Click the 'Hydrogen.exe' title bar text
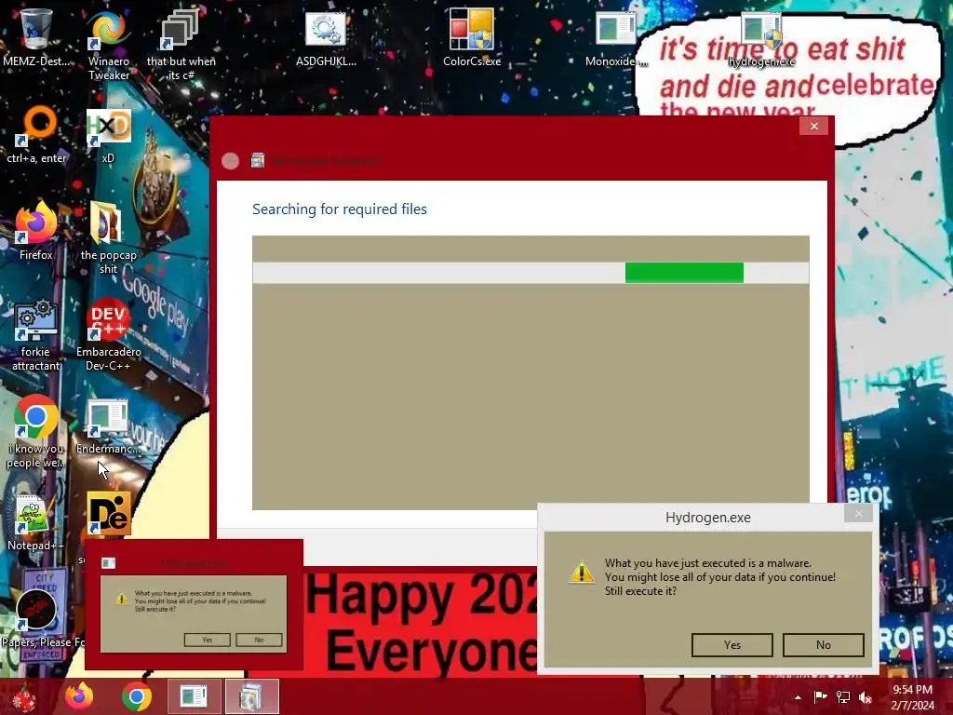 click(x=708, y=518)
